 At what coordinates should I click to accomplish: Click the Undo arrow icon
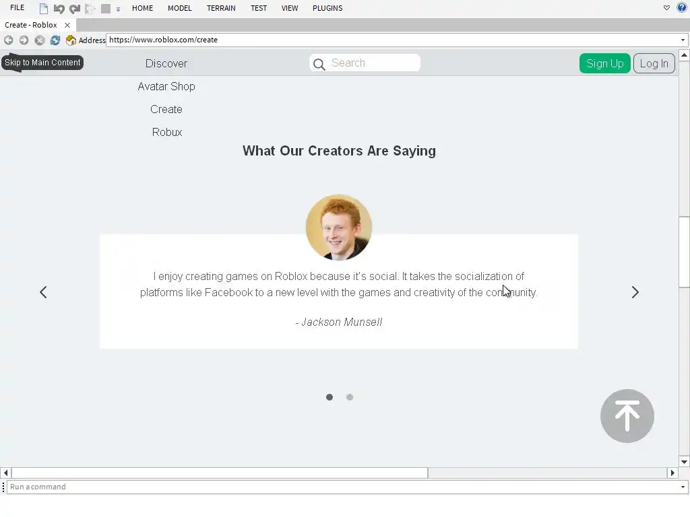point(59,8)
